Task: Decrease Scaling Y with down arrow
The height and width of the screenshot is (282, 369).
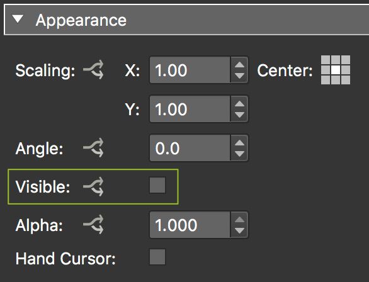Action: 239,115
